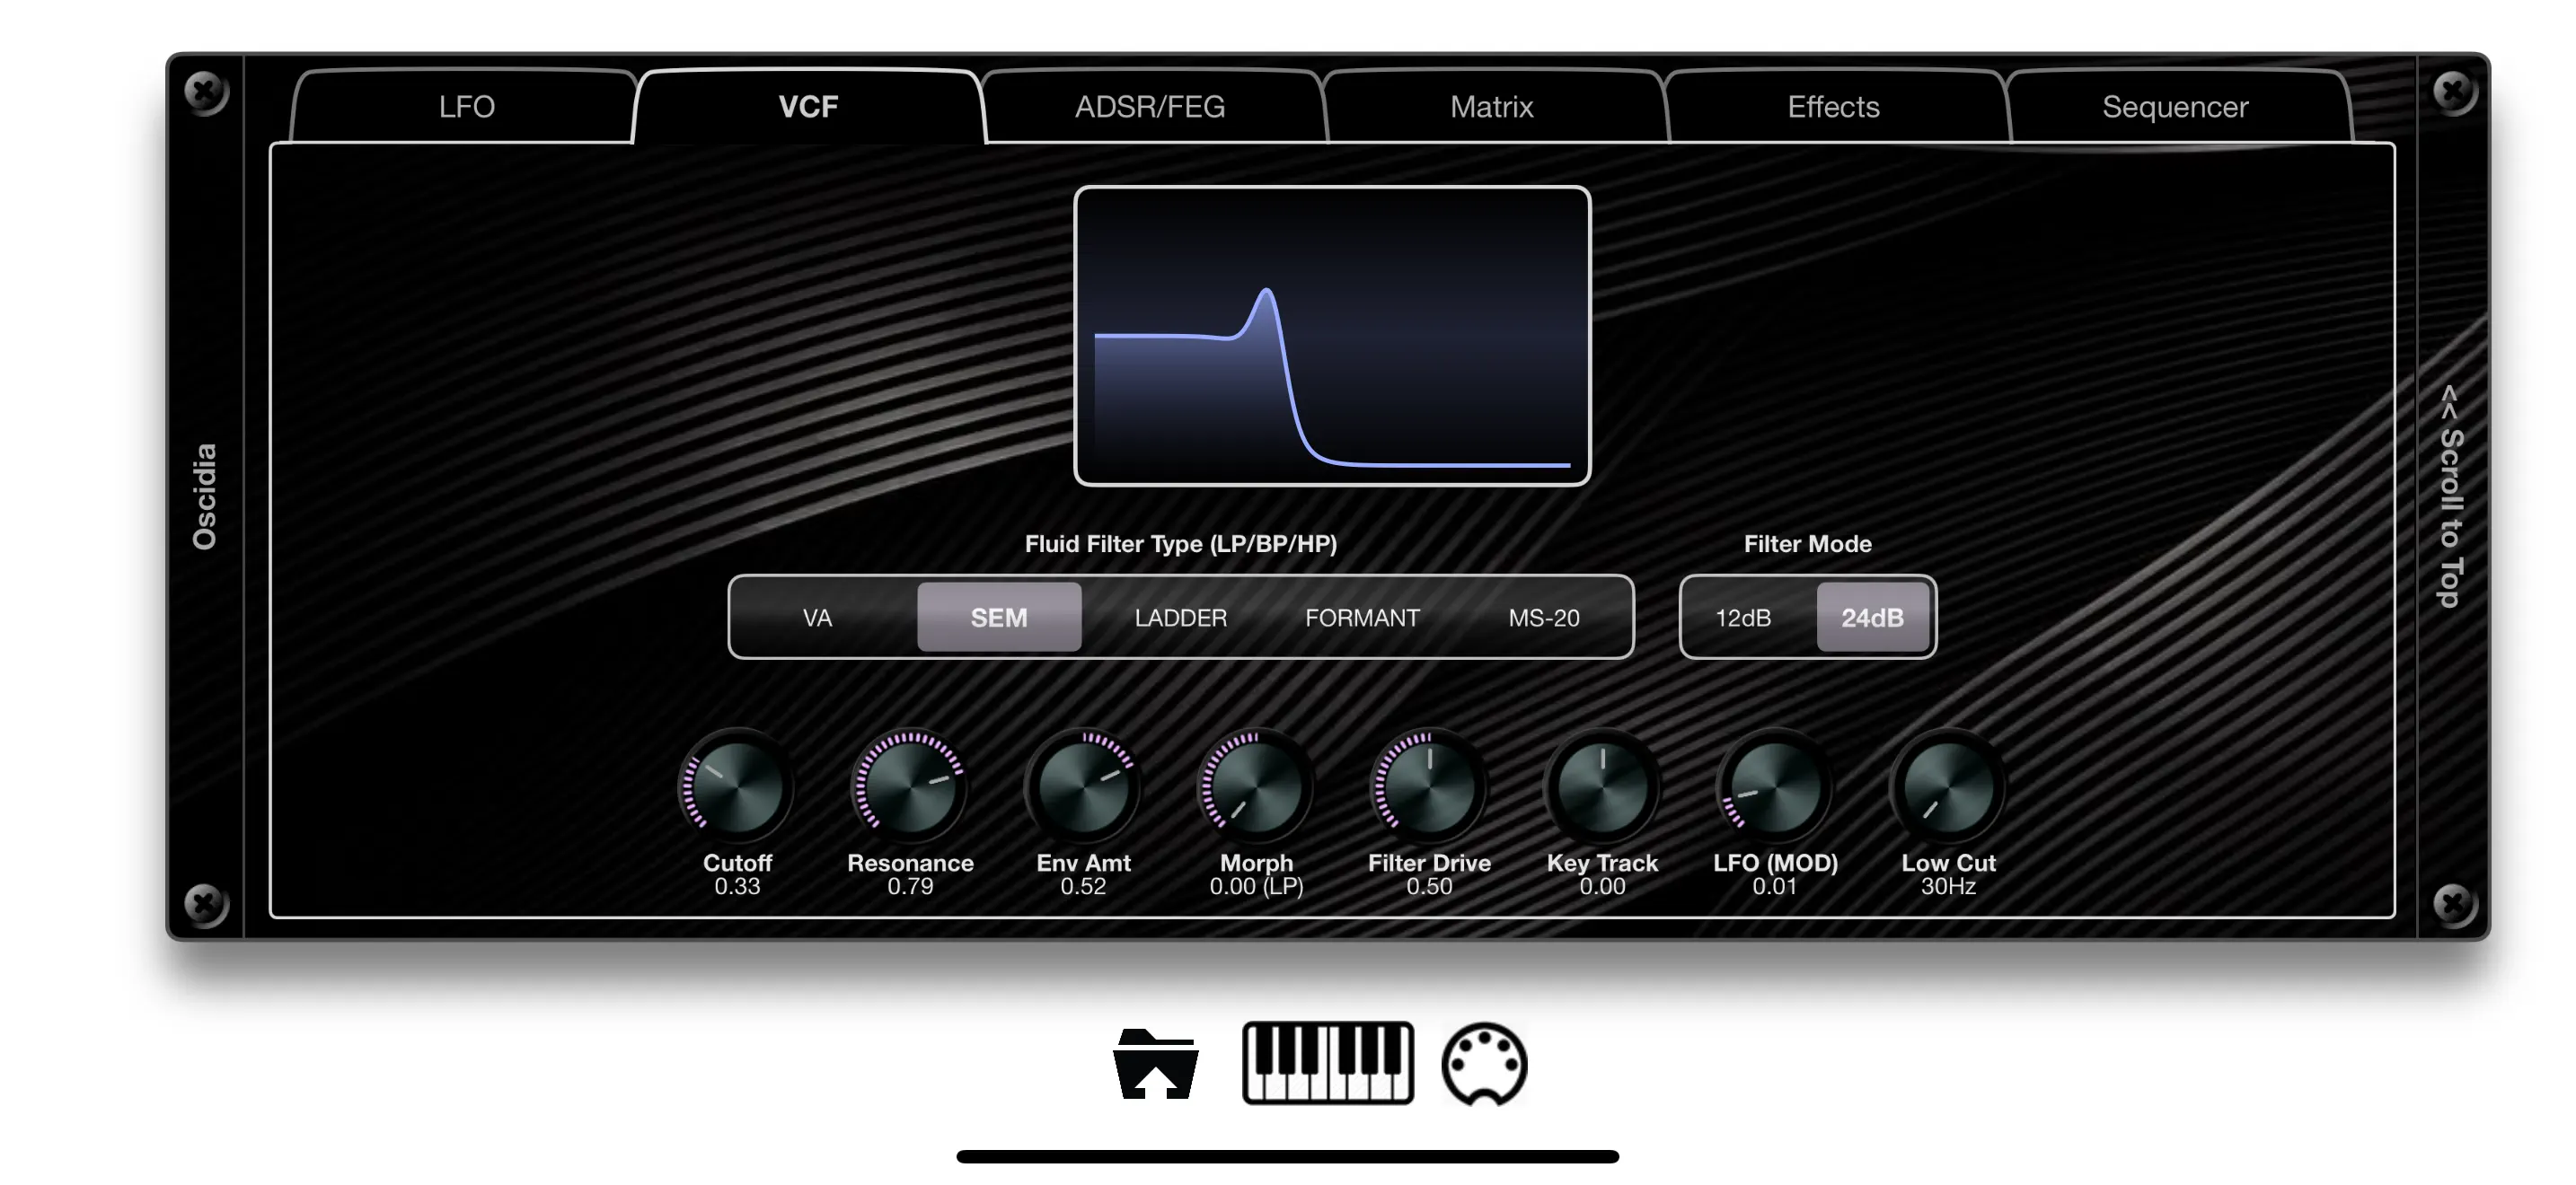This screenshot has width=2576, height=1185.
Task: Click the filter response curve display
Action: click(1332, 336)
